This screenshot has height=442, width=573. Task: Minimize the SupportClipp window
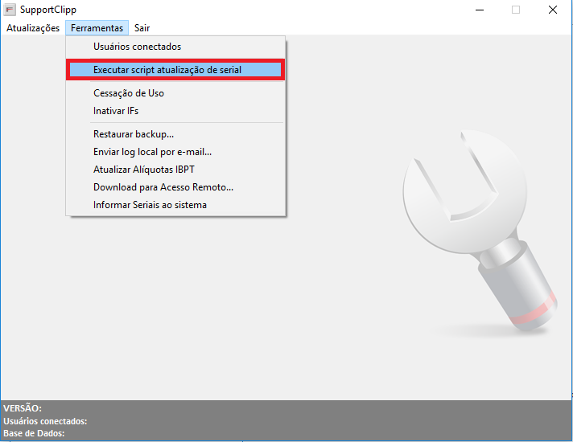coord(479,10)
